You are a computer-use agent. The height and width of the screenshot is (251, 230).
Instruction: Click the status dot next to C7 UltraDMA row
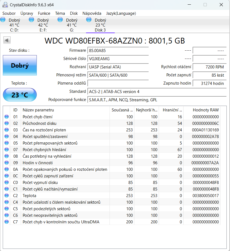point(6,222)
